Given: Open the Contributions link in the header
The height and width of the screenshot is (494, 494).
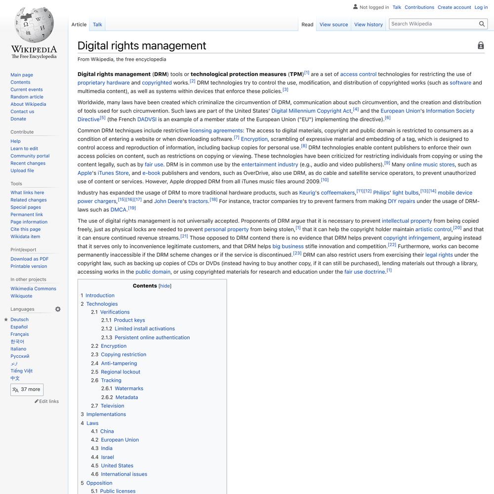Looking at the screenshot, I should click(x=419, y=7).
